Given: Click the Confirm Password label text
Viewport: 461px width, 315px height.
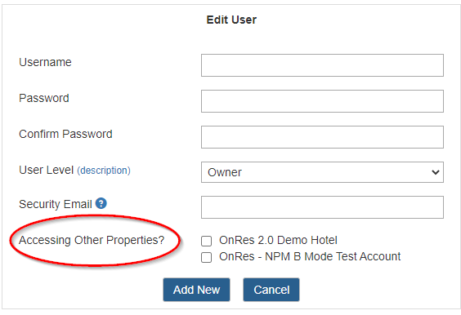Looking at the screenshot, I should pos(65,134).
